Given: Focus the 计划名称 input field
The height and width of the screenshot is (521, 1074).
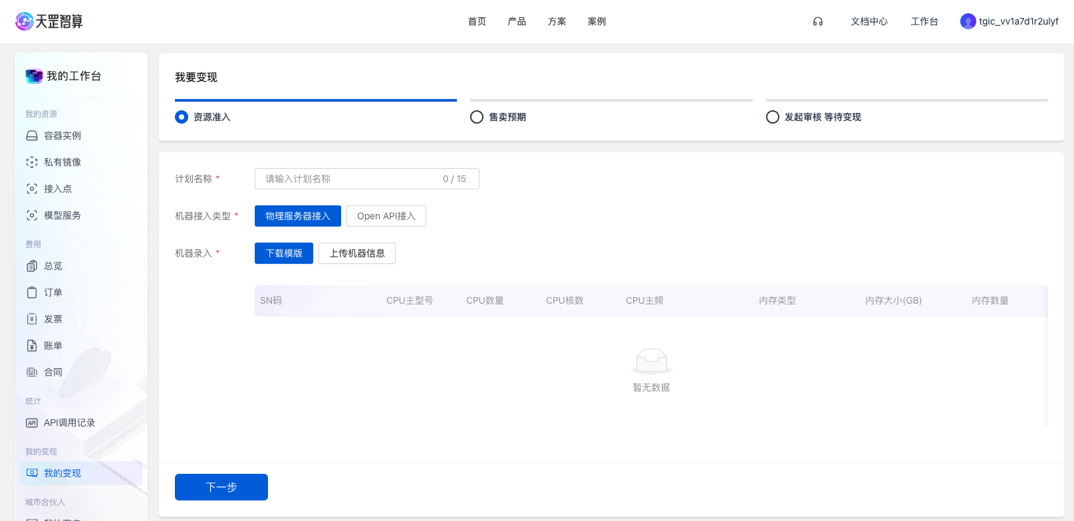Looking at the screenshot, I should tap(367, 179).
